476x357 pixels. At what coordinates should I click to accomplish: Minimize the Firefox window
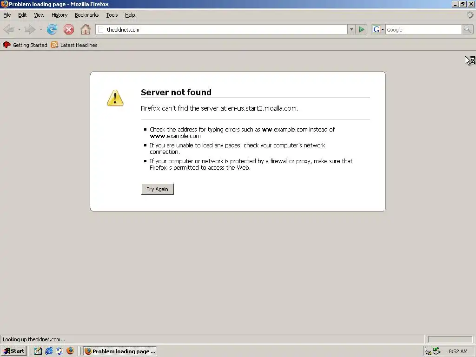pyautogui.click(x=455, y=4)
